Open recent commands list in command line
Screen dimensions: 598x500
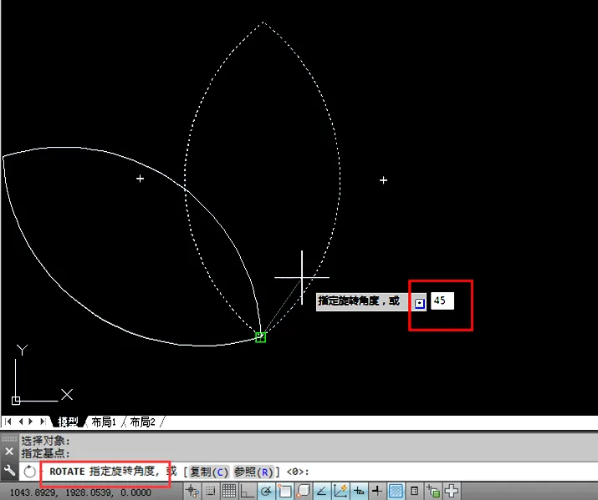(30, 472)
